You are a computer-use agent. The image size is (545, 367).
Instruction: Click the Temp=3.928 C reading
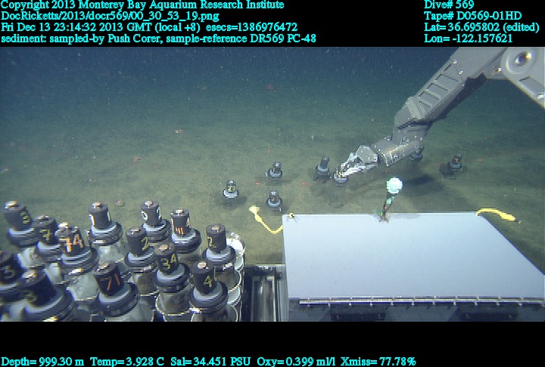pyautogui.click(x=127, y=362)
